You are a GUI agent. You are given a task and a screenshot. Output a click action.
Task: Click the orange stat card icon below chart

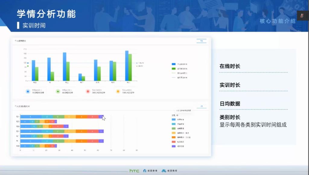[118, 91]
